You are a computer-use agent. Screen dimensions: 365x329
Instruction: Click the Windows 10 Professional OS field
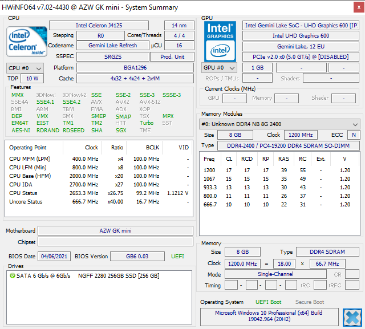point(269,316)
